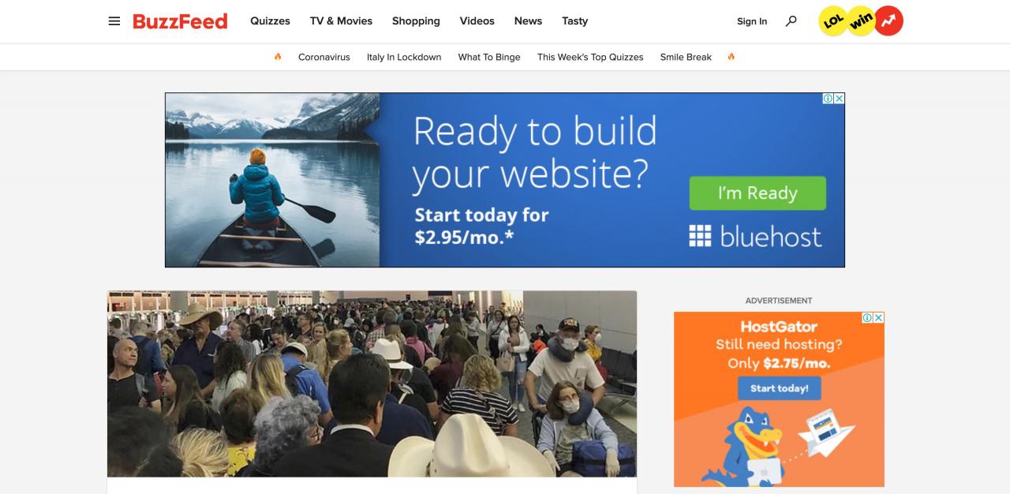Click the BuzzFeed logo

(180, 21)
